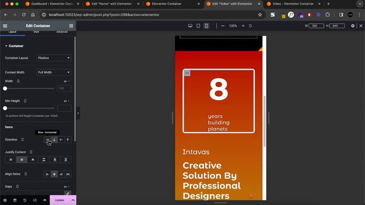Toggle linked gap values

click(x=67, y=194)
